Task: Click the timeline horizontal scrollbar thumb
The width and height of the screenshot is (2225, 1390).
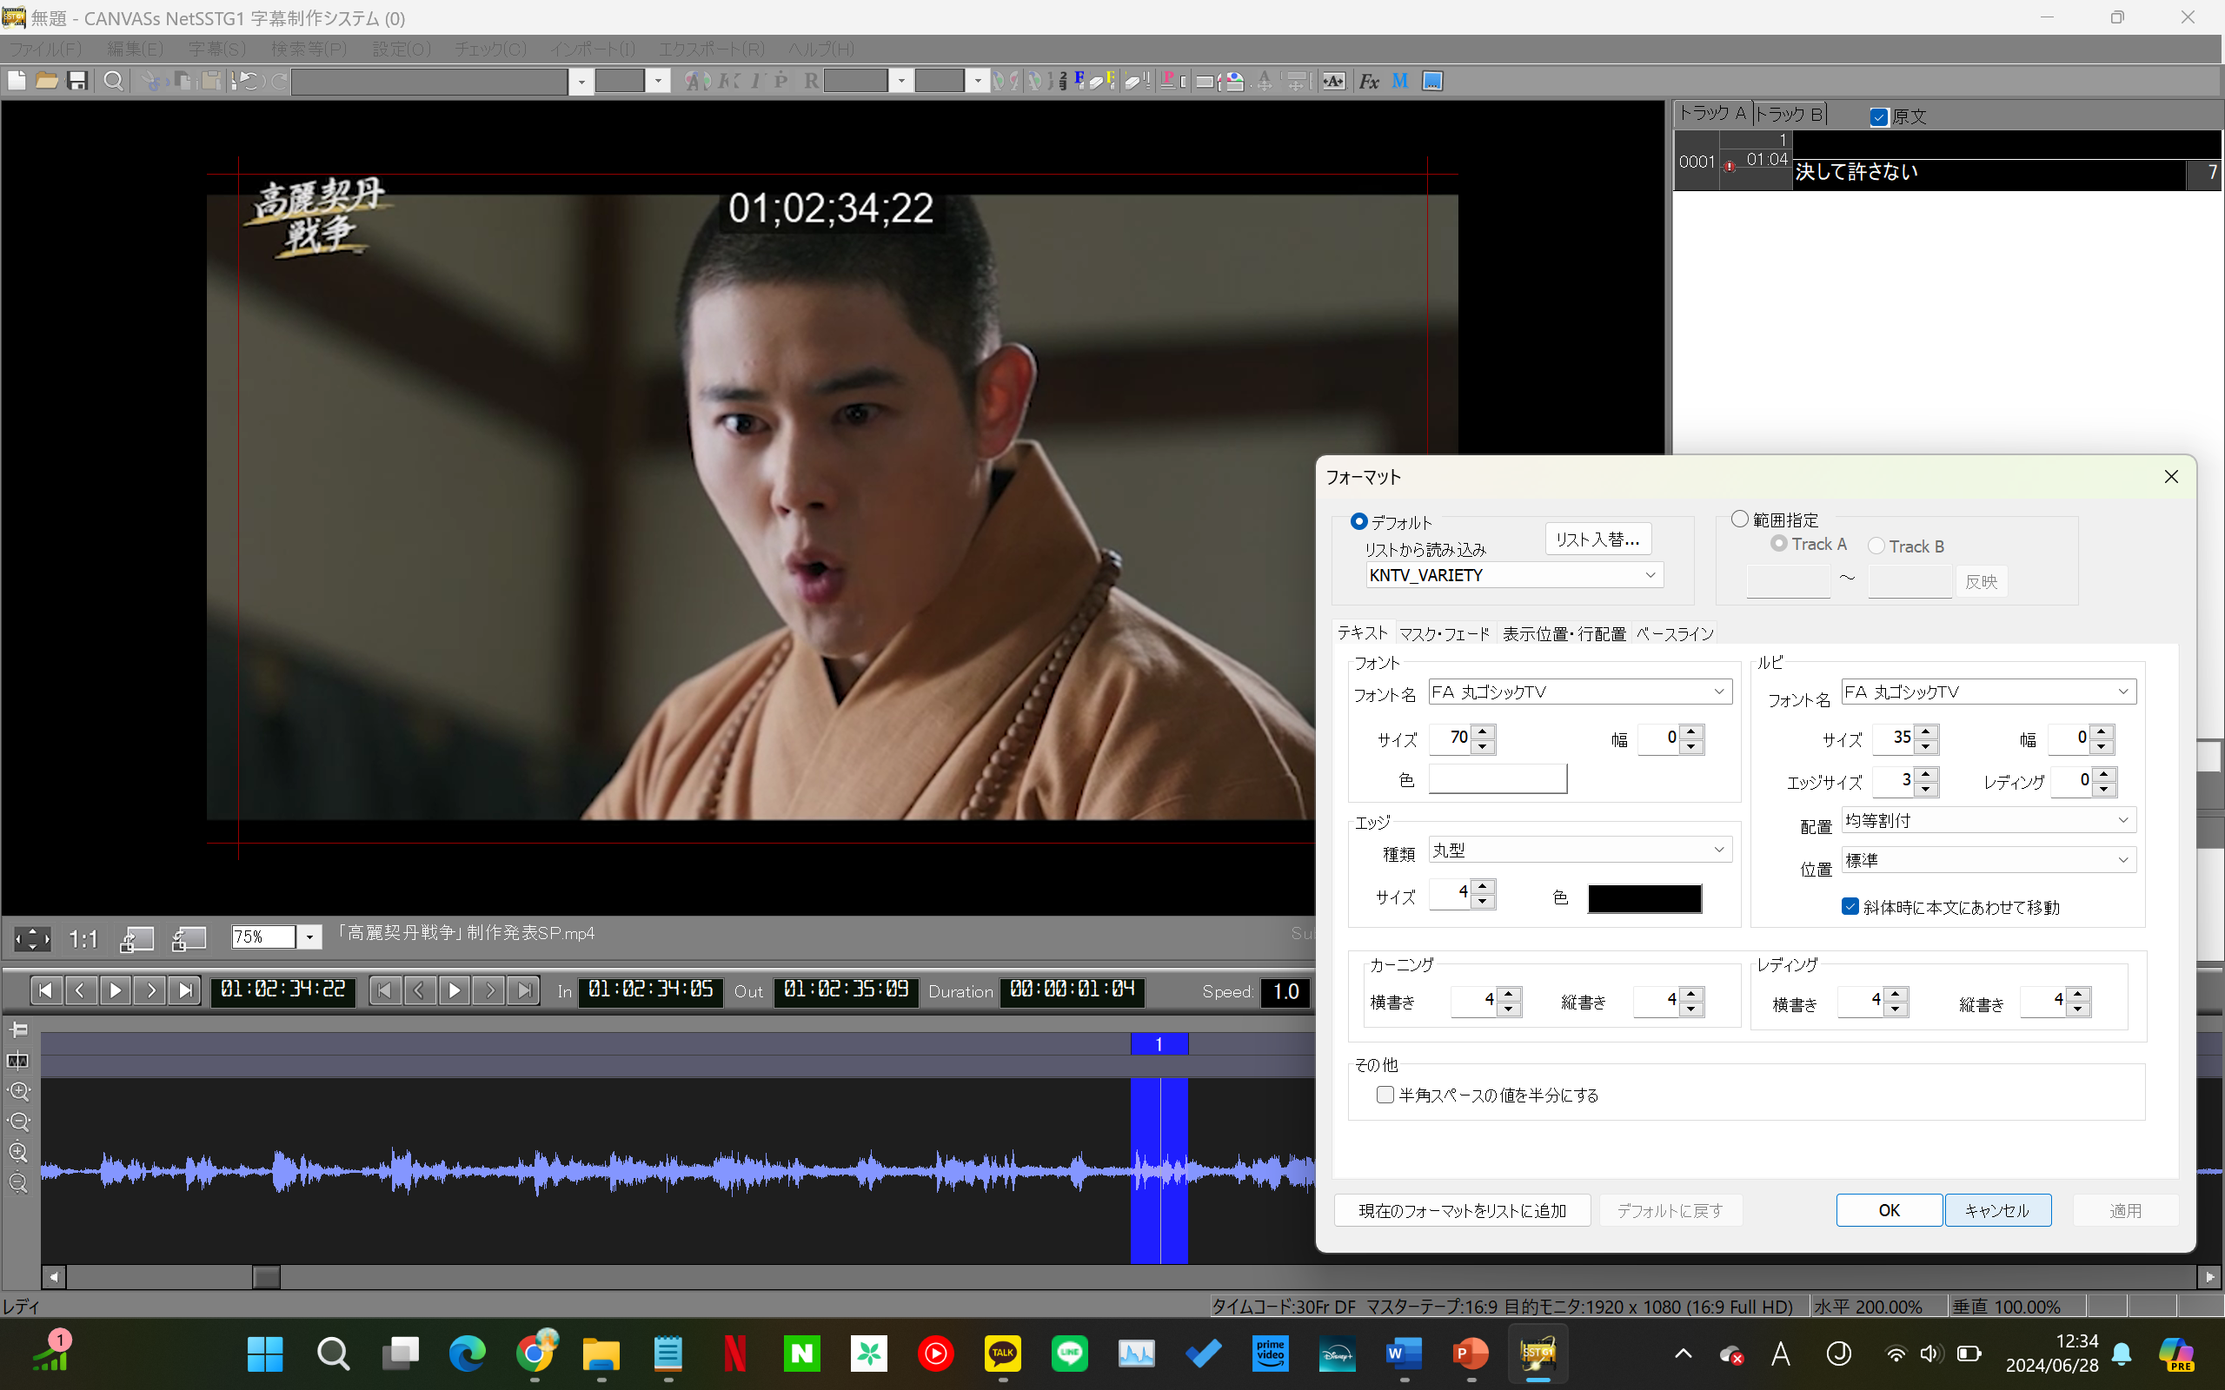Action: click(266, 1277)
